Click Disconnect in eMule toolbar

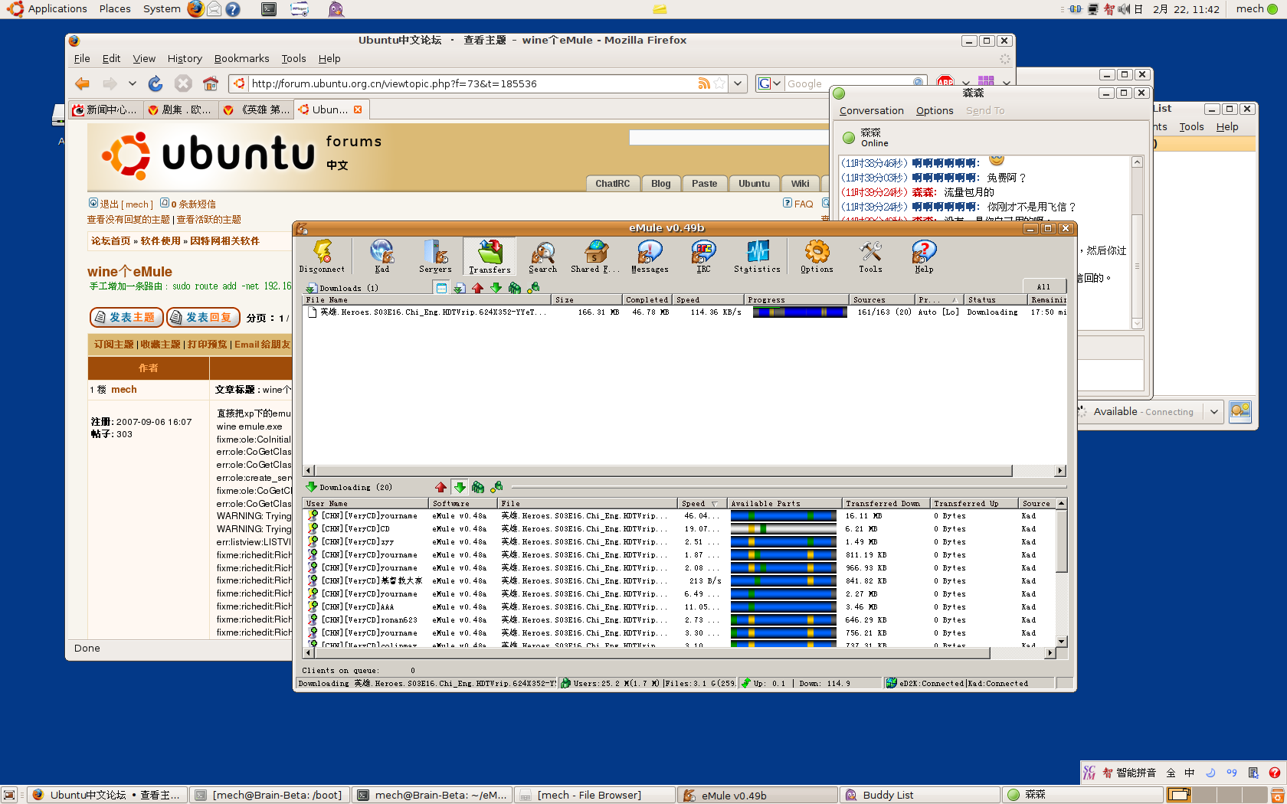click(x=322, y=257)
